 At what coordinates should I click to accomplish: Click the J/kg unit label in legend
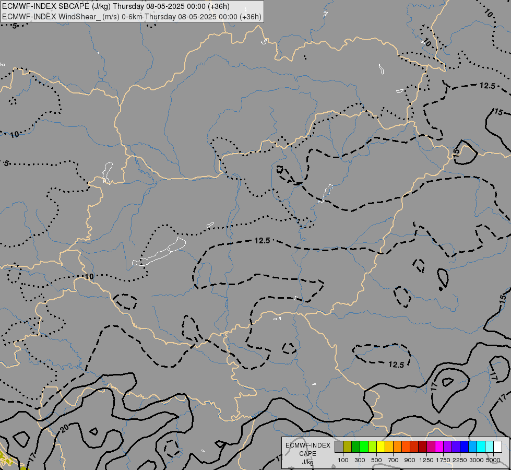(x=307, y=462)
